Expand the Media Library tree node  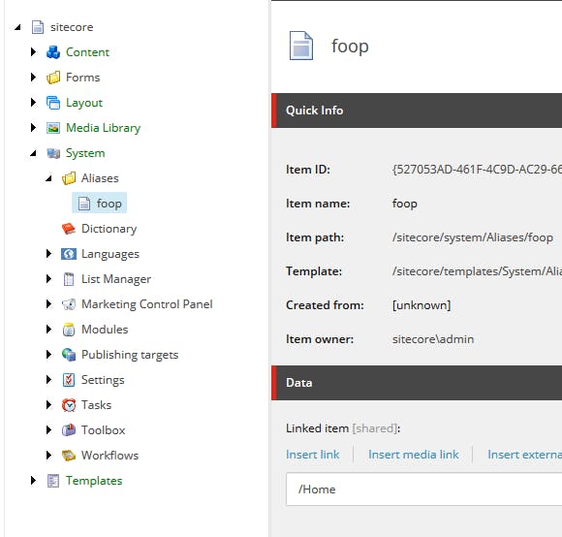[33, 128]
